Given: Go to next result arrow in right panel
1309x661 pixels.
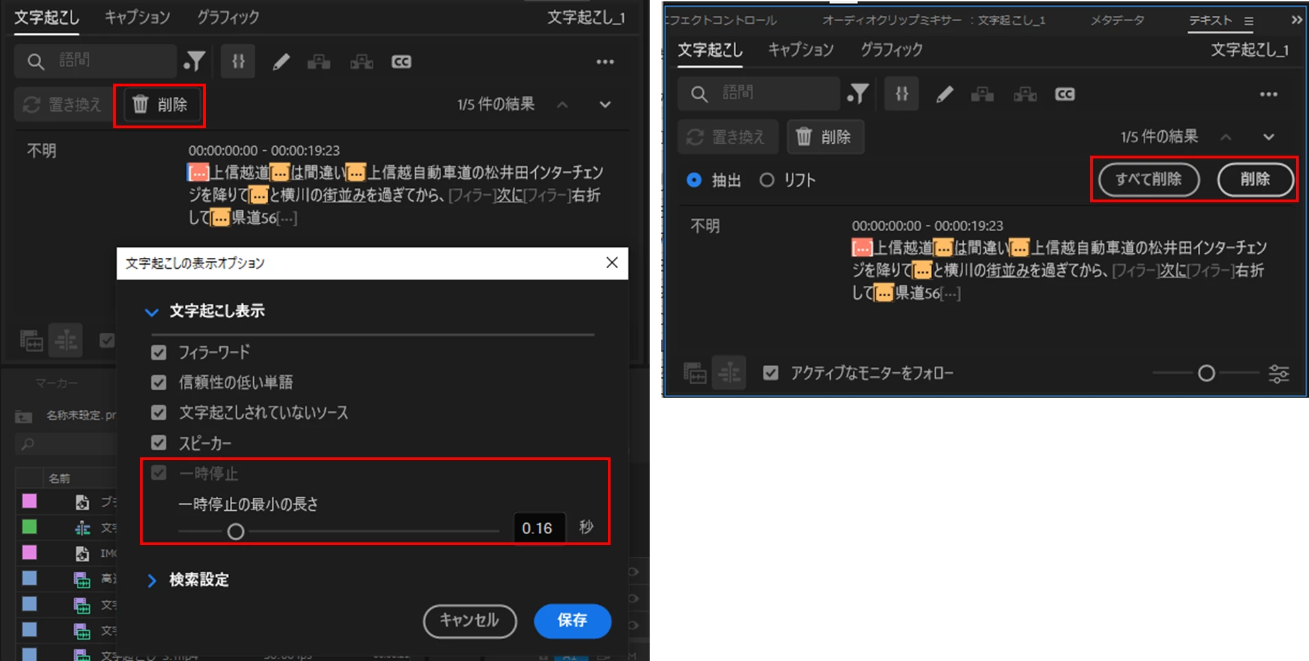Looking at the screenshot, I should [x=1269, y=137].
